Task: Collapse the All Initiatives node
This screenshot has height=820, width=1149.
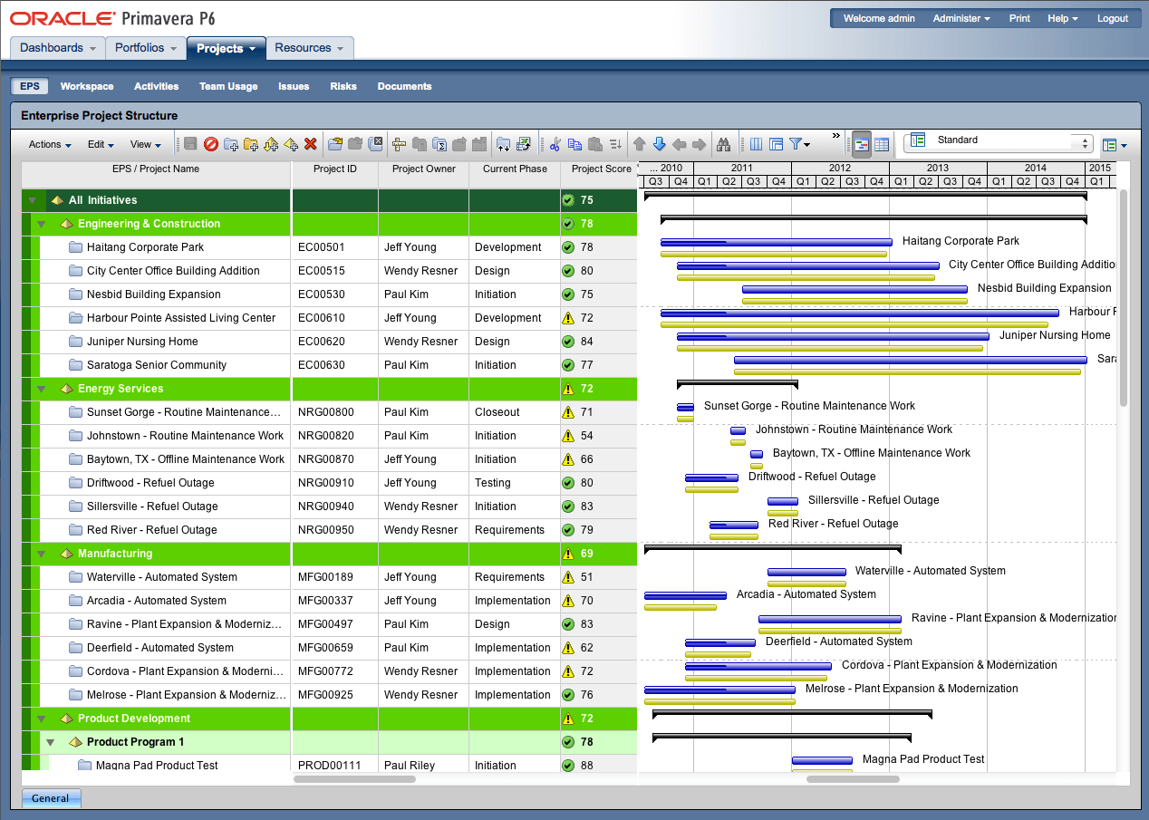Action: (34, 200)
